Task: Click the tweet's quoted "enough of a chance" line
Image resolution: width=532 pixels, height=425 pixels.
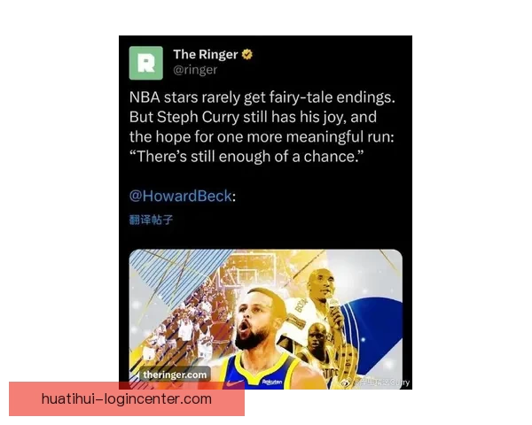Action: [x=246, y=157]
